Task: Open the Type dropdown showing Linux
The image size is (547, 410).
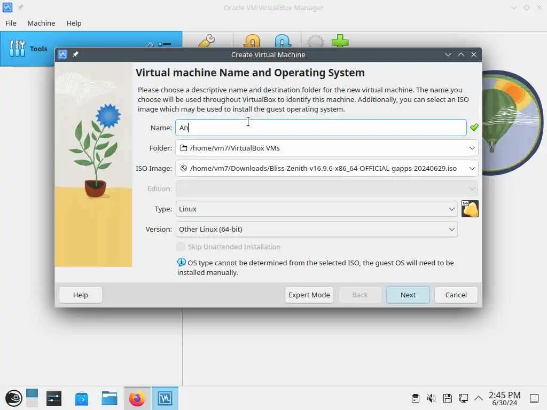Action: pyautogui.click(x=316, y=209)
